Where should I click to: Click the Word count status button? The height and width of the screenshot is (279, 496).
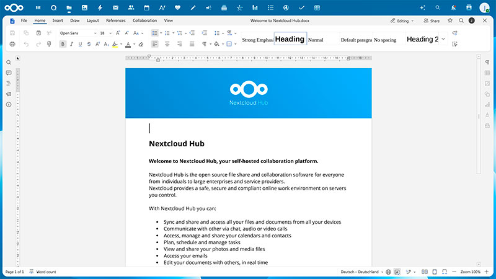(43, 272)
